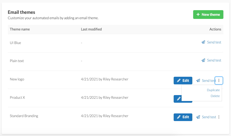
Task: Click the Product X pencil edit button
Action: point(178,99)
